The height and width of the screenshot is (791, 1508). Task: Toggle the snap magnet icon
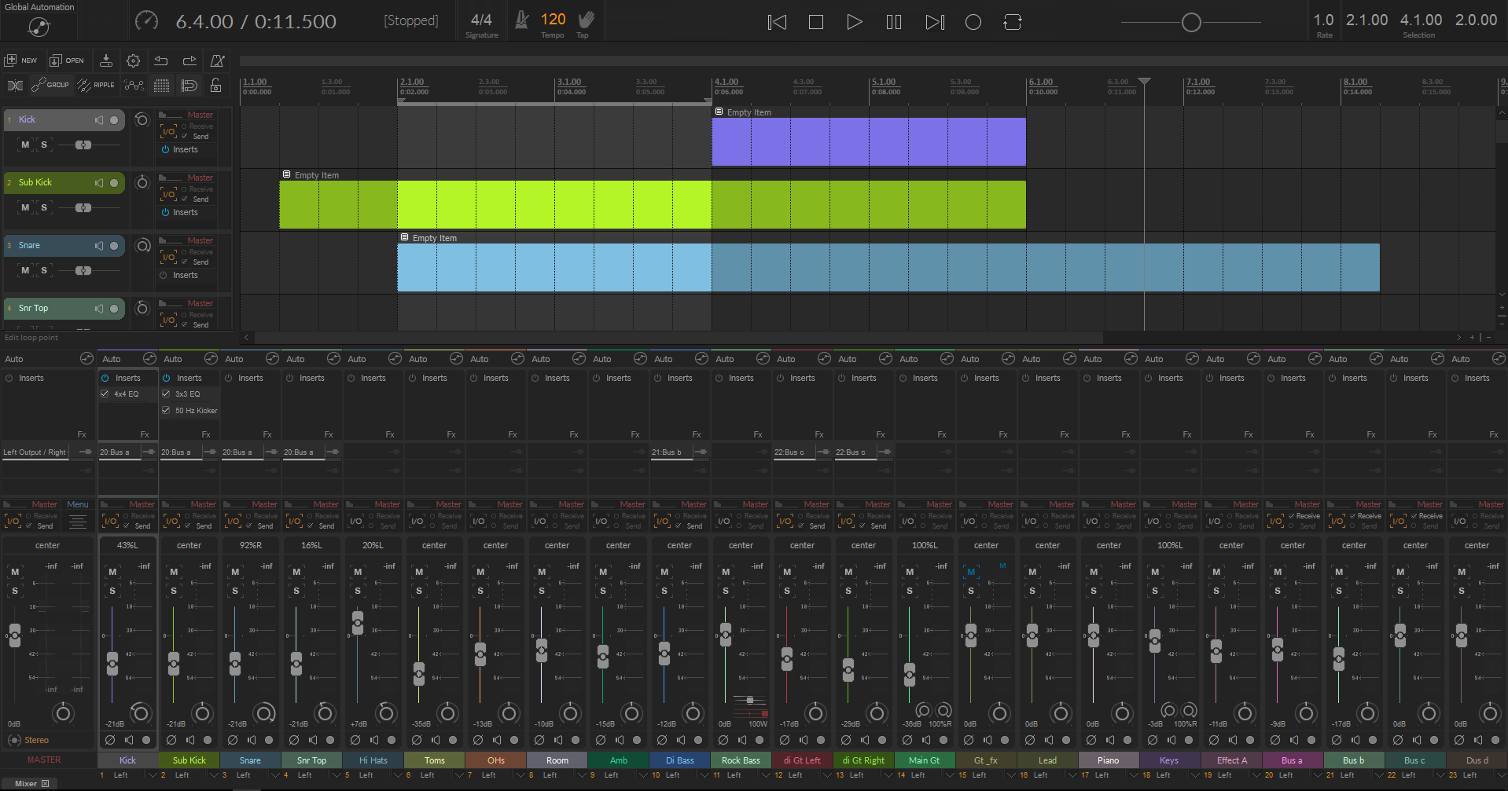tap(189, 85)
